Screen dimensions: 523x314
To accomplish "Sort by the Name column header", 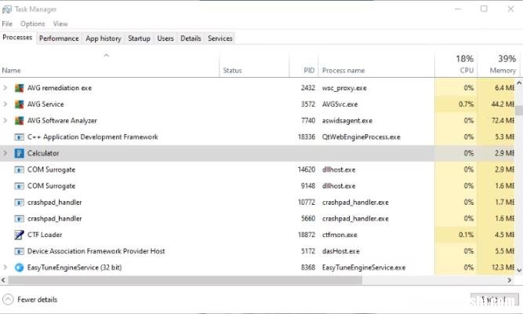I will [x=110, y=64].
